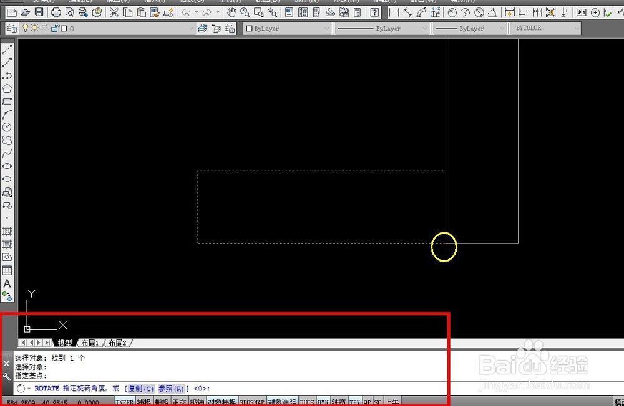Expand the layer 0 dropdown list
This screenshot has height=406, width=624.
click(191, 28)
